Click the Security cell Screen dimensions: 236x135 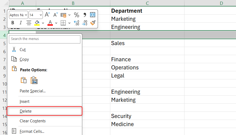click(147, 116)
